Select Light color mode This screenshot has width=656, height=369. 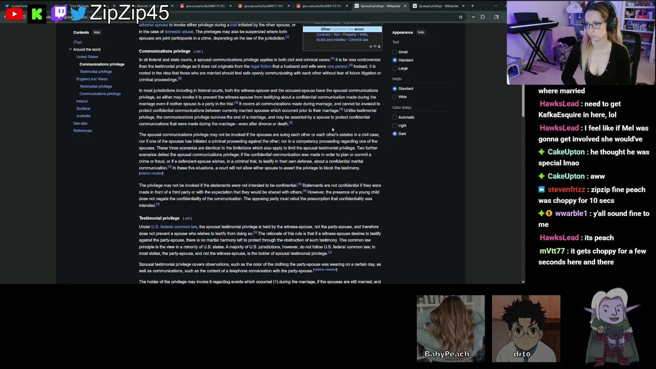coord(395,126)
